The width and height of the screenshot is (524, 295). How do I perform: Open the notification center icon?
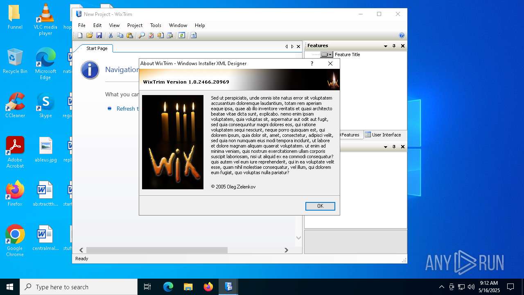510,287
